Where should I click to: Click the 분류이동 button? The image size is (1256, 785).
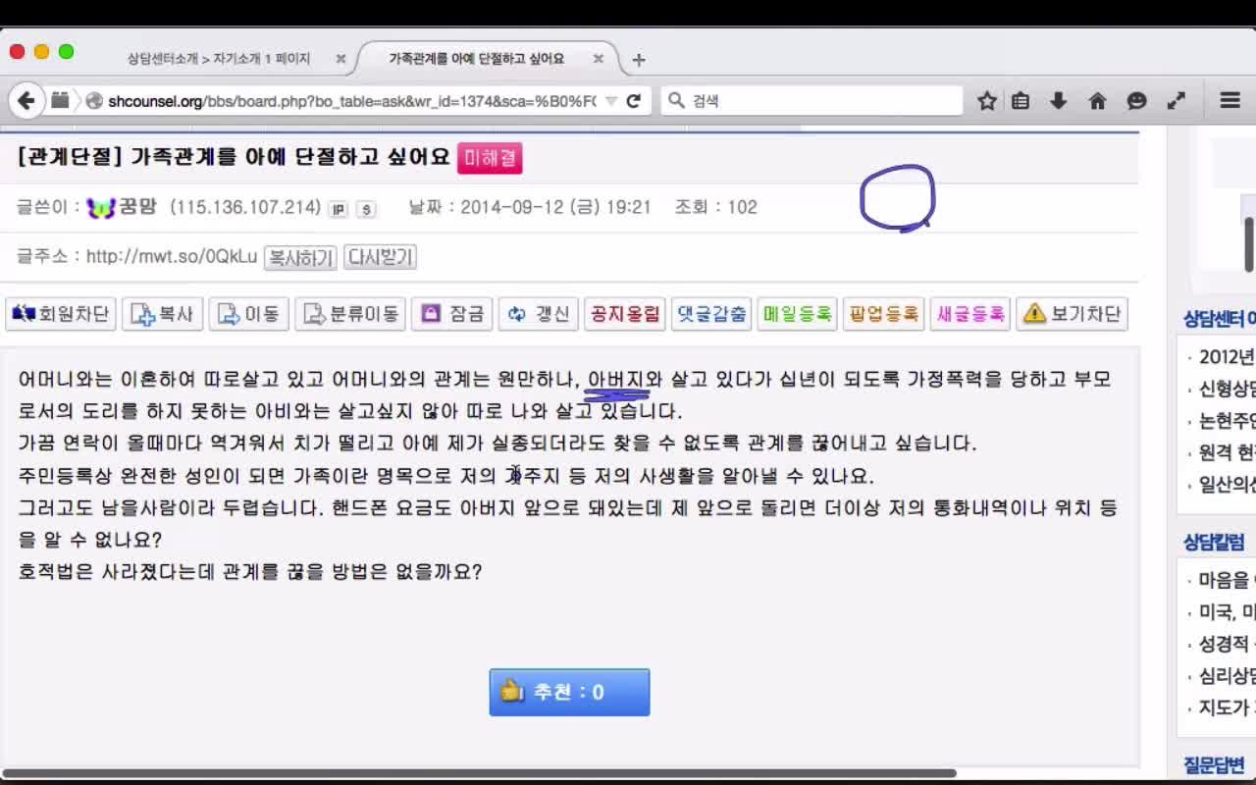click(x=350, y=314)
